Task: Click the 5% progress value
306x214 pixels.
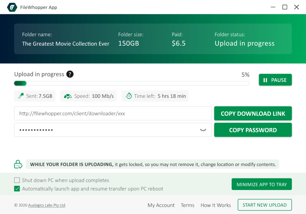Action: [245, 75]
